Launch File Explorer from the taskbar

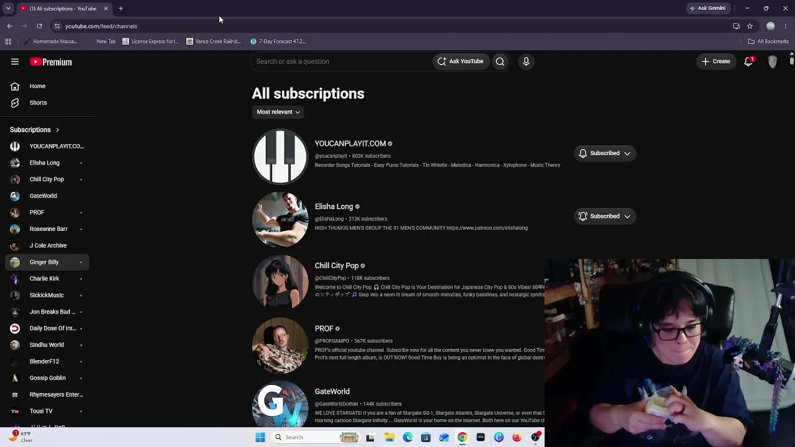coord(389,437)
